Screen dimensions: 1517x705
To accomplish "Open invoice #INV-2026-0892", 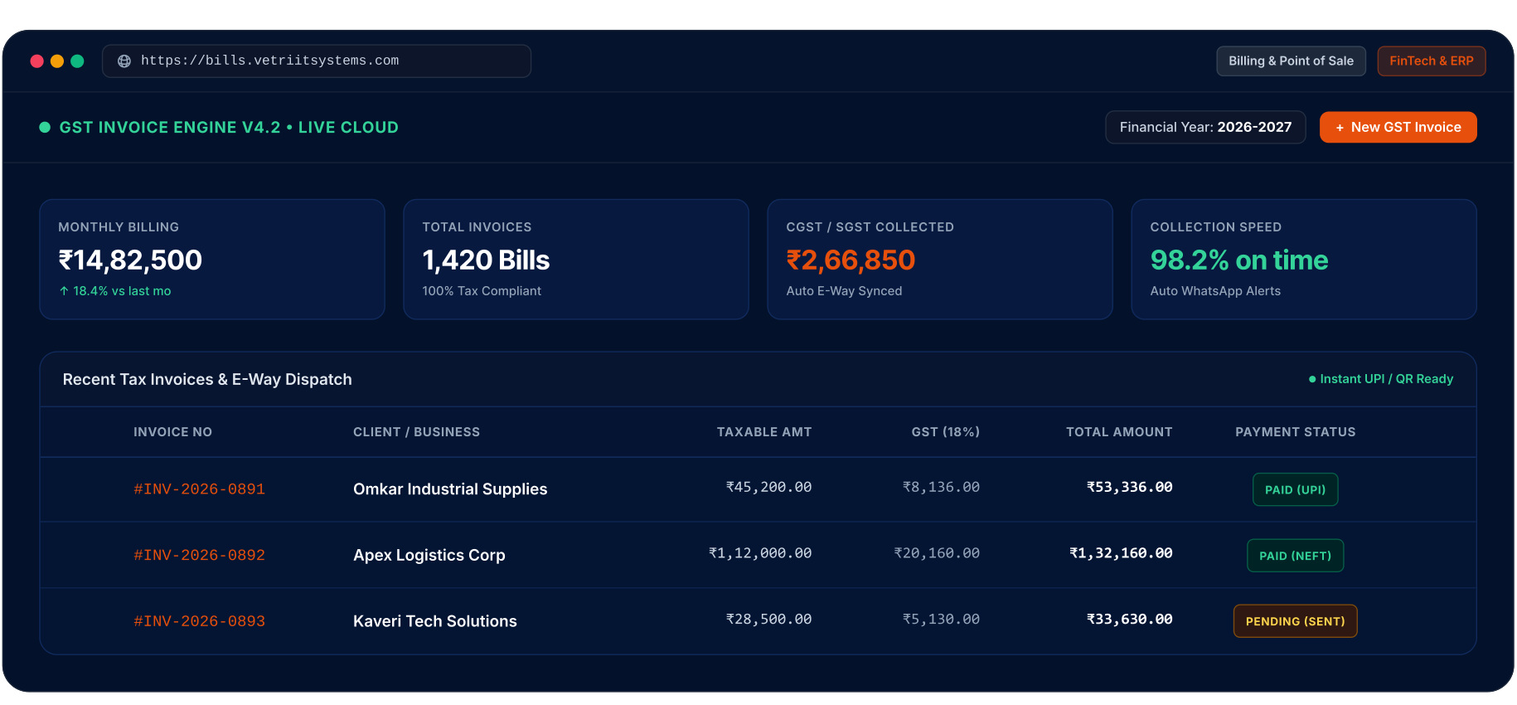I will 200,556.
